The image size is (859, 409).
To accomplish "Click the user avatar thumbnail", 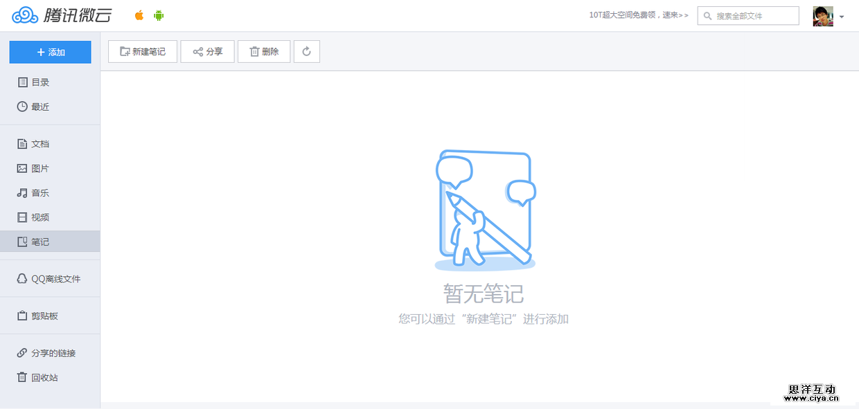I will [823, 16].
